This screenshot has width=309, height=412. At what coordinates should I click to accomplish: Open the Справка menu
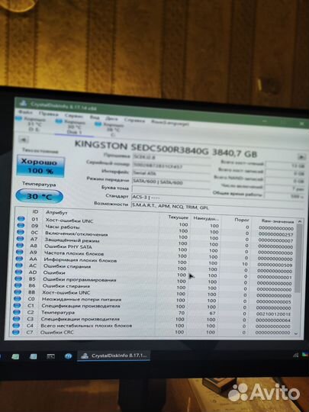coord(134,121)
